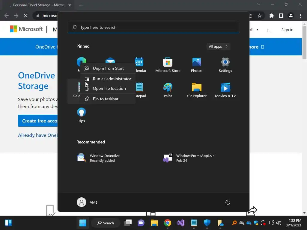Select Unpin from Start
The height and width of the screenshot is (230, 307).
pyautogui.click(x=108, y=68)
